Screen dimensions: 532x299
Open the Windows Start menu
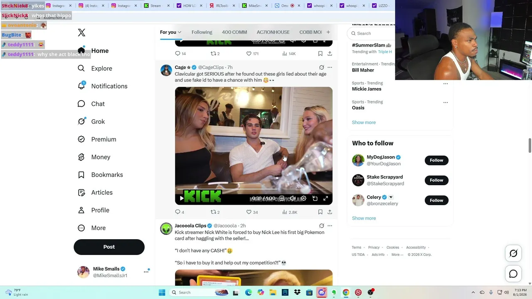tap(162, 292)
